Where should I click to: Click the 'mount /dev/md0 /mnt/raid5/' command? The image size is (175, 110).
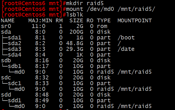tap(111, 9)
